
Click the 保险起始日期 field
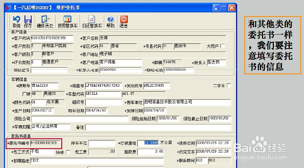[168, 119]
